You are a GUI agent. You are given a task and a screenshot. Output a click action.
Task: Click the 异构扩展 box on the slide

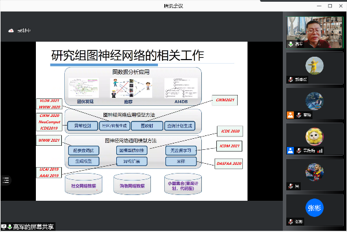[x=132, y=161]
